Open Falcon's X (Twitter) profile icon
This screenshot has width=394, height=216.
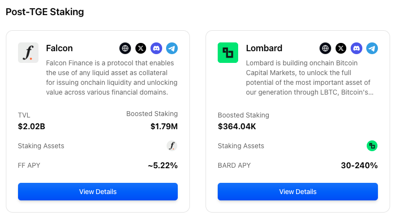(141, 48)
